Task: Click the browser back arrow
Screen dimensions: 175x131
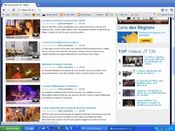Action: coord(4,10)
